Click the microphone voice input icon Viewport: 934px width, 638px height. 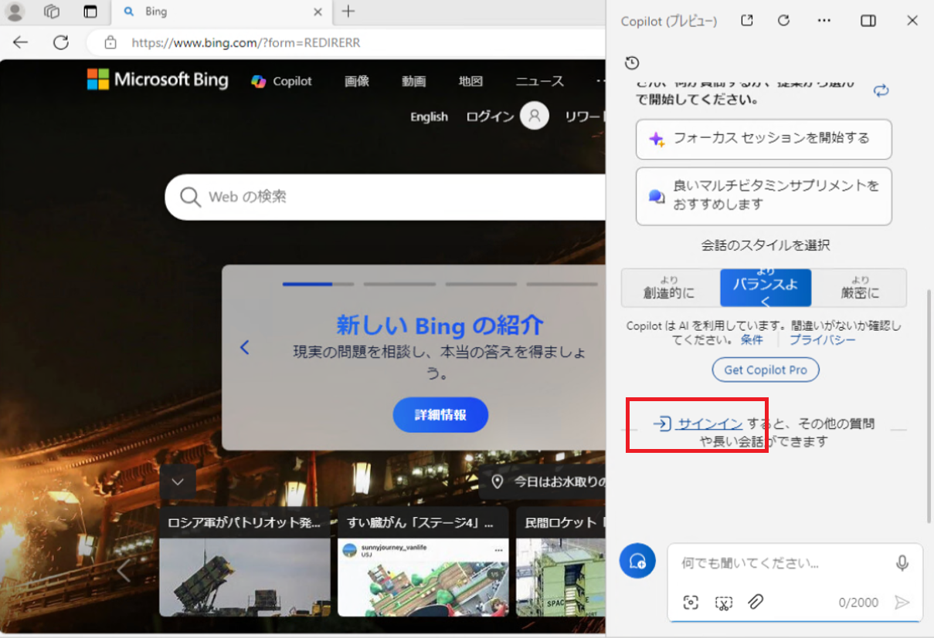(x=902, y=563)
